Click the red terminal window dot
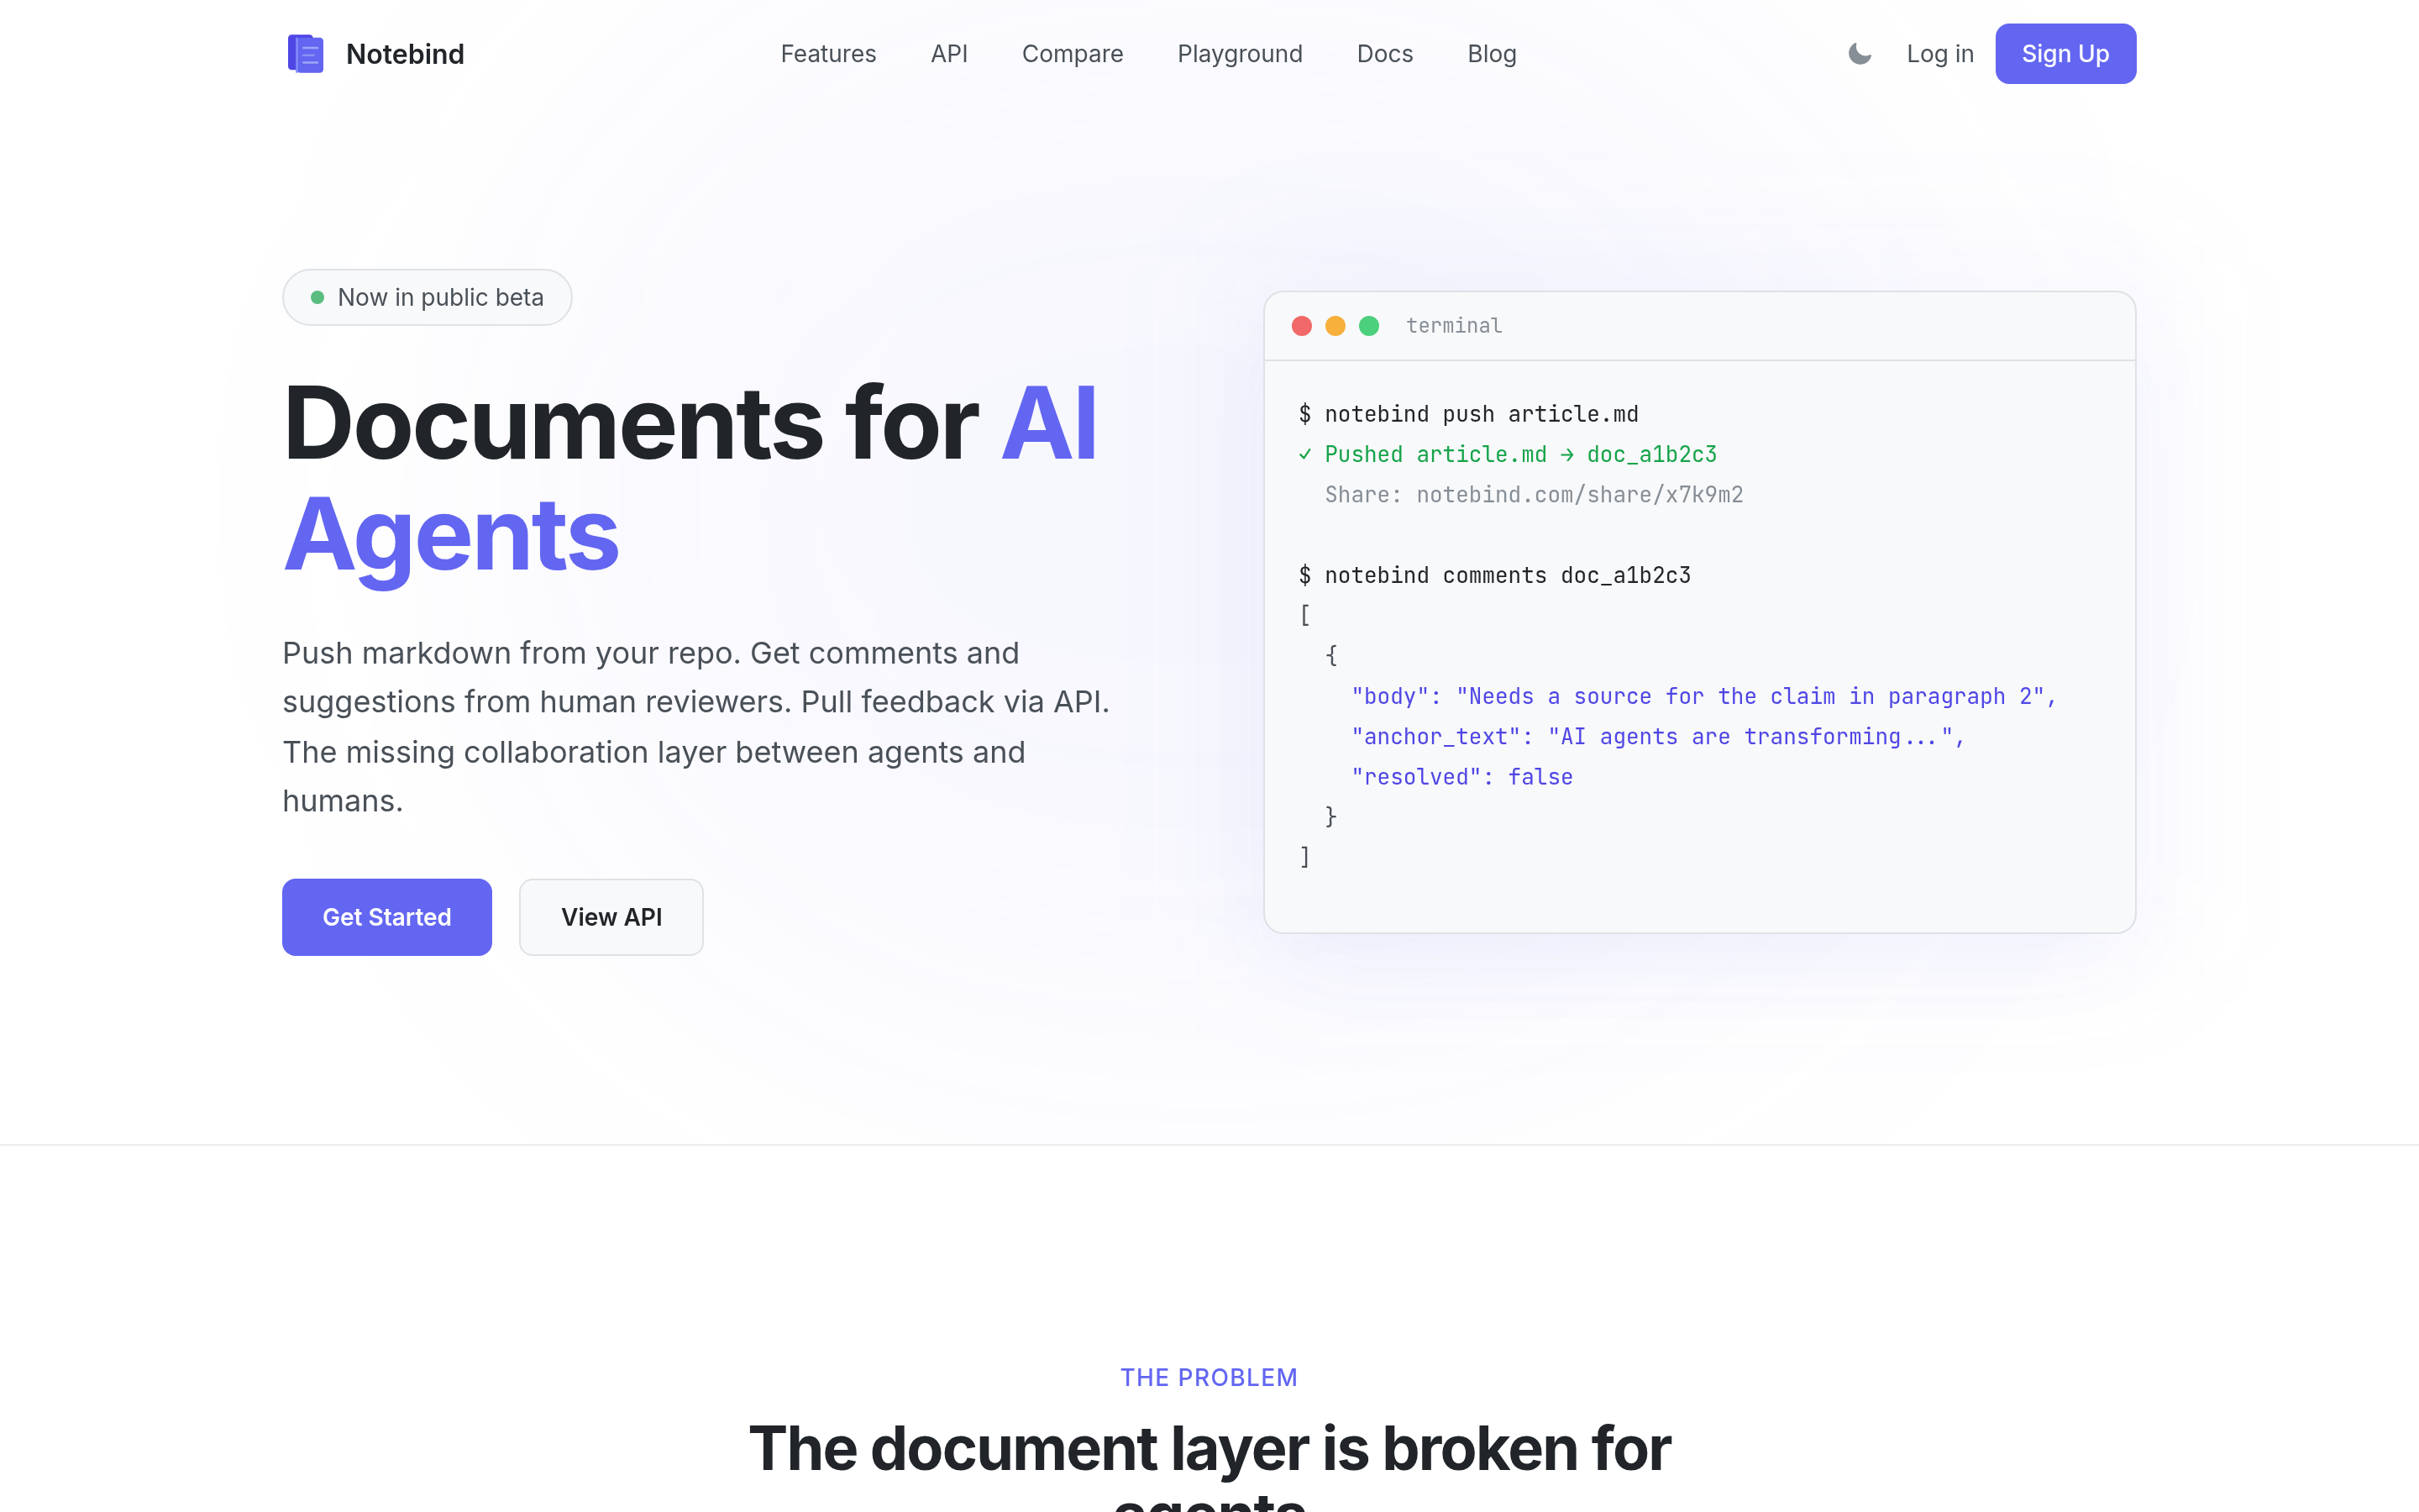2419x1512 pixels. [x=1301, y=326]
